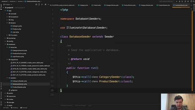
Task: Switch to the CategoryFactory.php editor tab
Action: click(x=111, y=5)
